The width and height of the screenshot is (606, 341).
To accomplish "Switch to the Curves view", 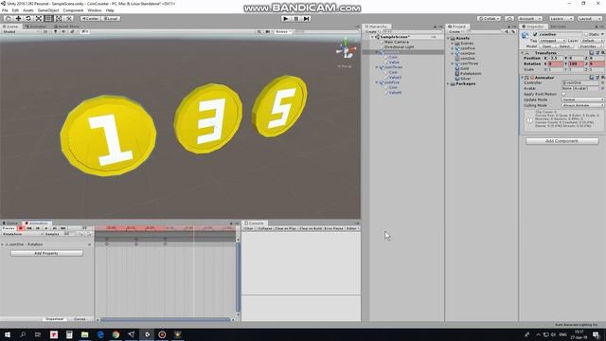I will coord(80,319).
